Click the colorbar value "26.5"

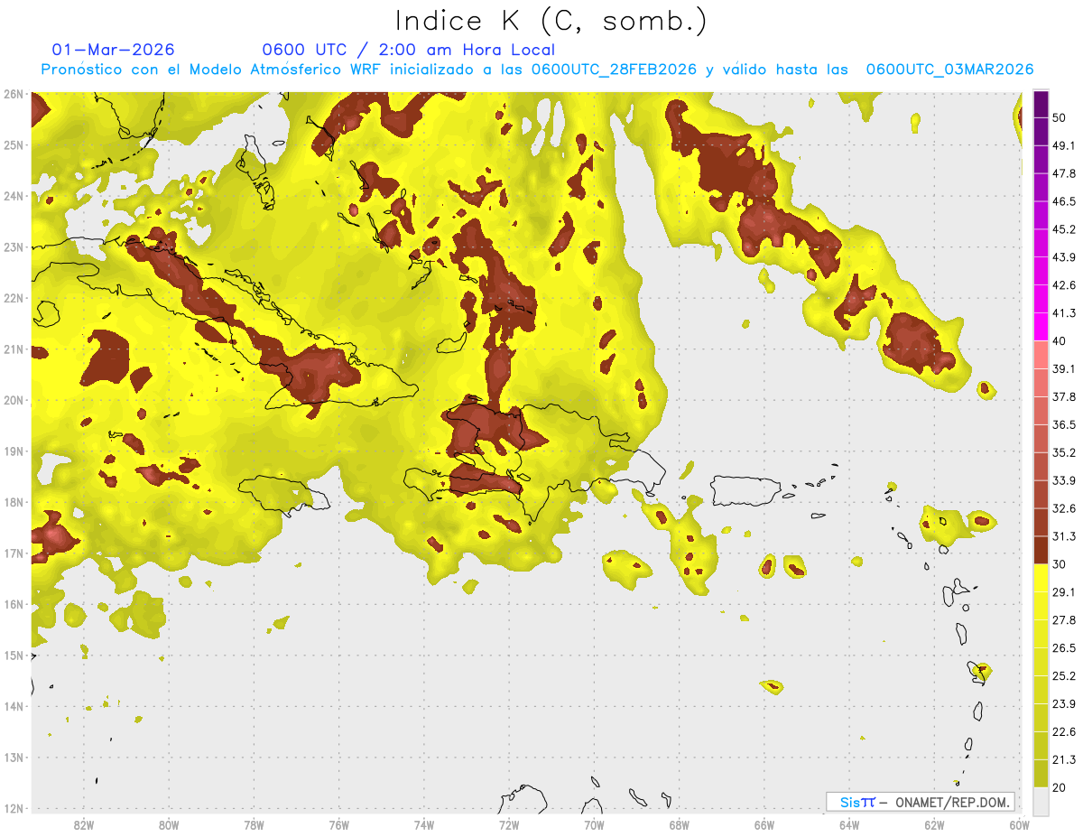pos(1064,648)
